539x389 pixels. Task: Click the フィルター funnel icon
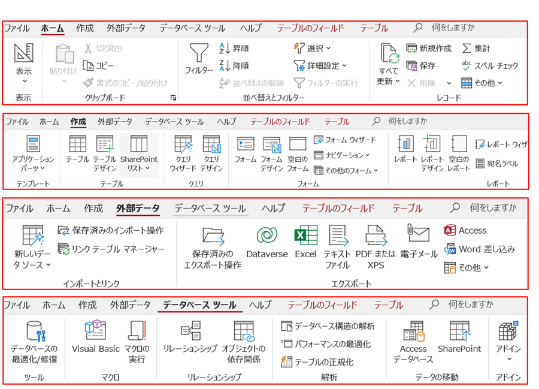pos(199,55)
